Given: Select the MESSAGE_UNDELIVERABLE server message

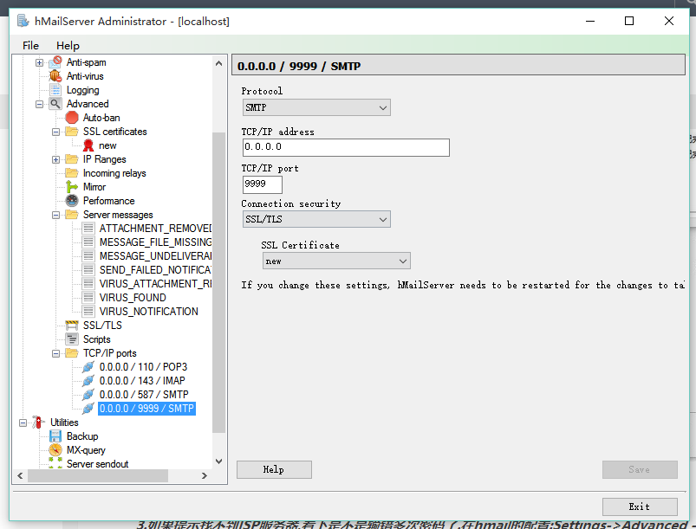Looking at the screenshot, I should [x=155, y=256].
